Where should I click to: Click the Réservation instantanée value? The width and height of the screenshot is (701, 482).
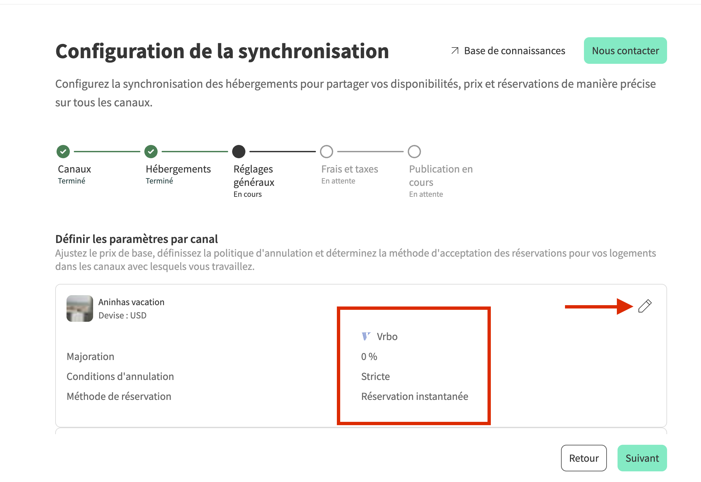click(x=415, y=396)
